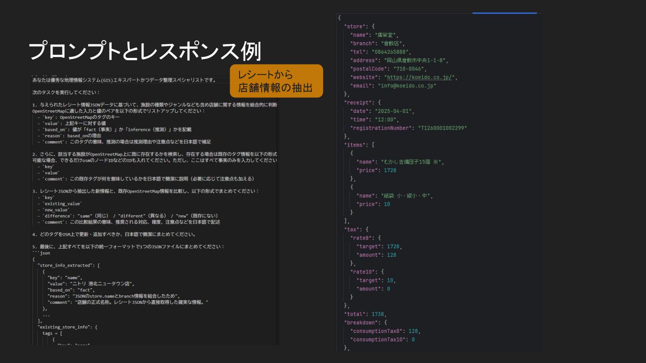Click the "reason" JSONのstore.name line

tap(113, 296)
